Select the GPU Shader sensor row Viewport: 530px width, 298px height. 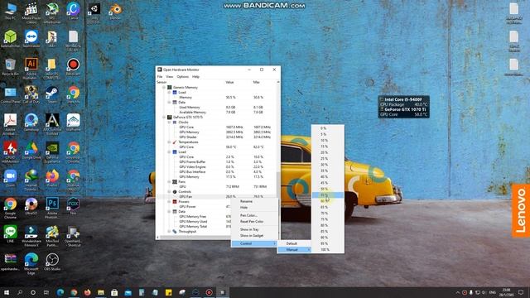pyautogui.click(x=216, y=137)
